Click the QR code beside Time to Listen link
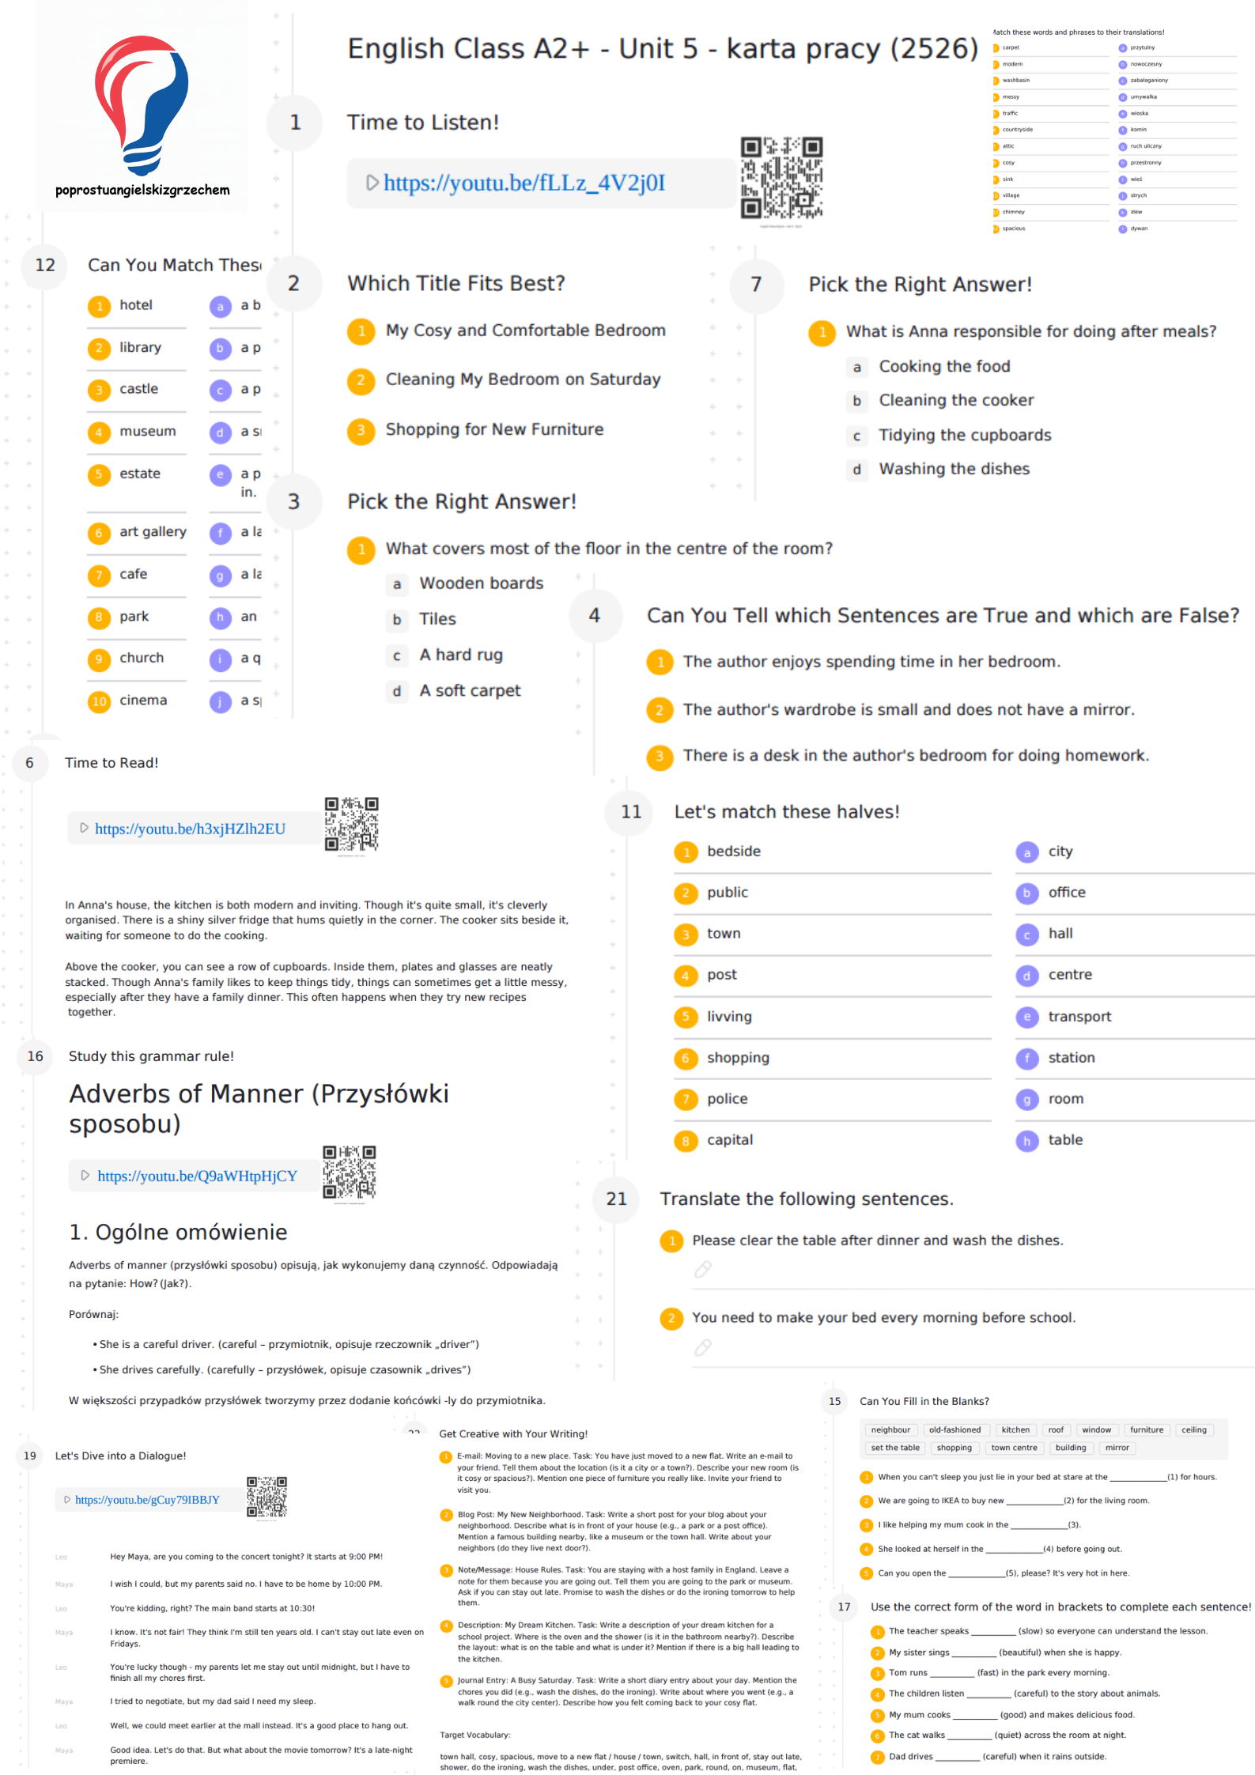This screenshot has height=1775, width=1255. (781, 178)
